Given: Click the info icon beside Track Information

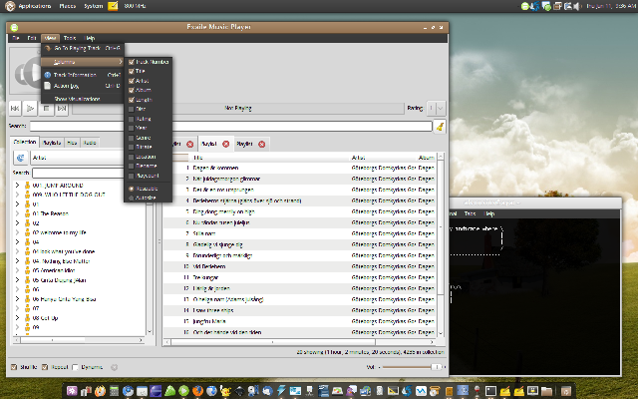Looking at the screenshot, I should pyautogui.click(x=47, y=75).
